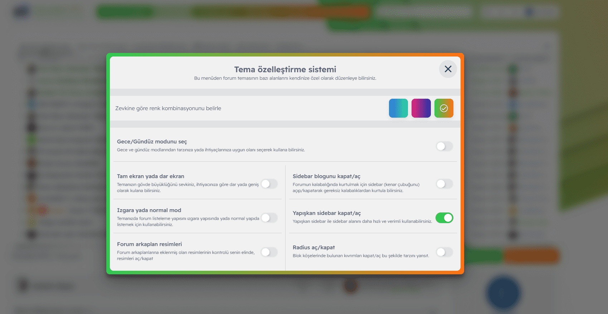Image resolution: width=608 pixels, height=314 pixels.
Task: Click the 'Forum arkaplan resimleri' heading
Action: (149, 244)
